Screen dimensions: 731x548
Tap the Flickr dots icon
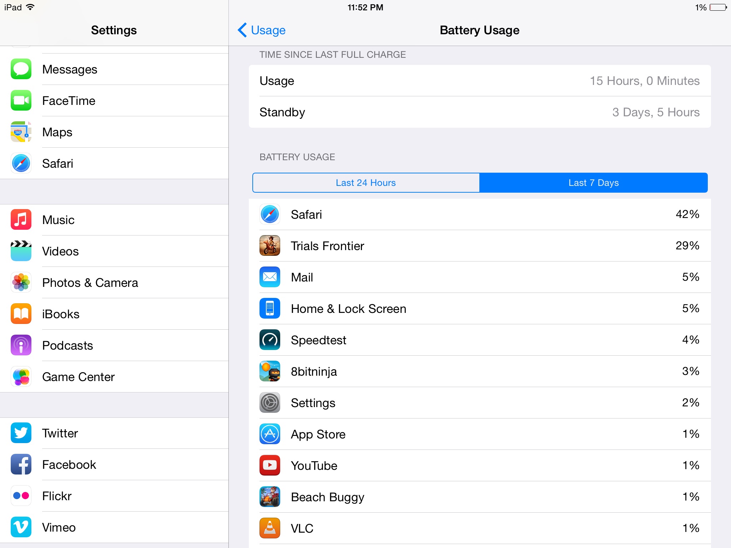point(21,496)
